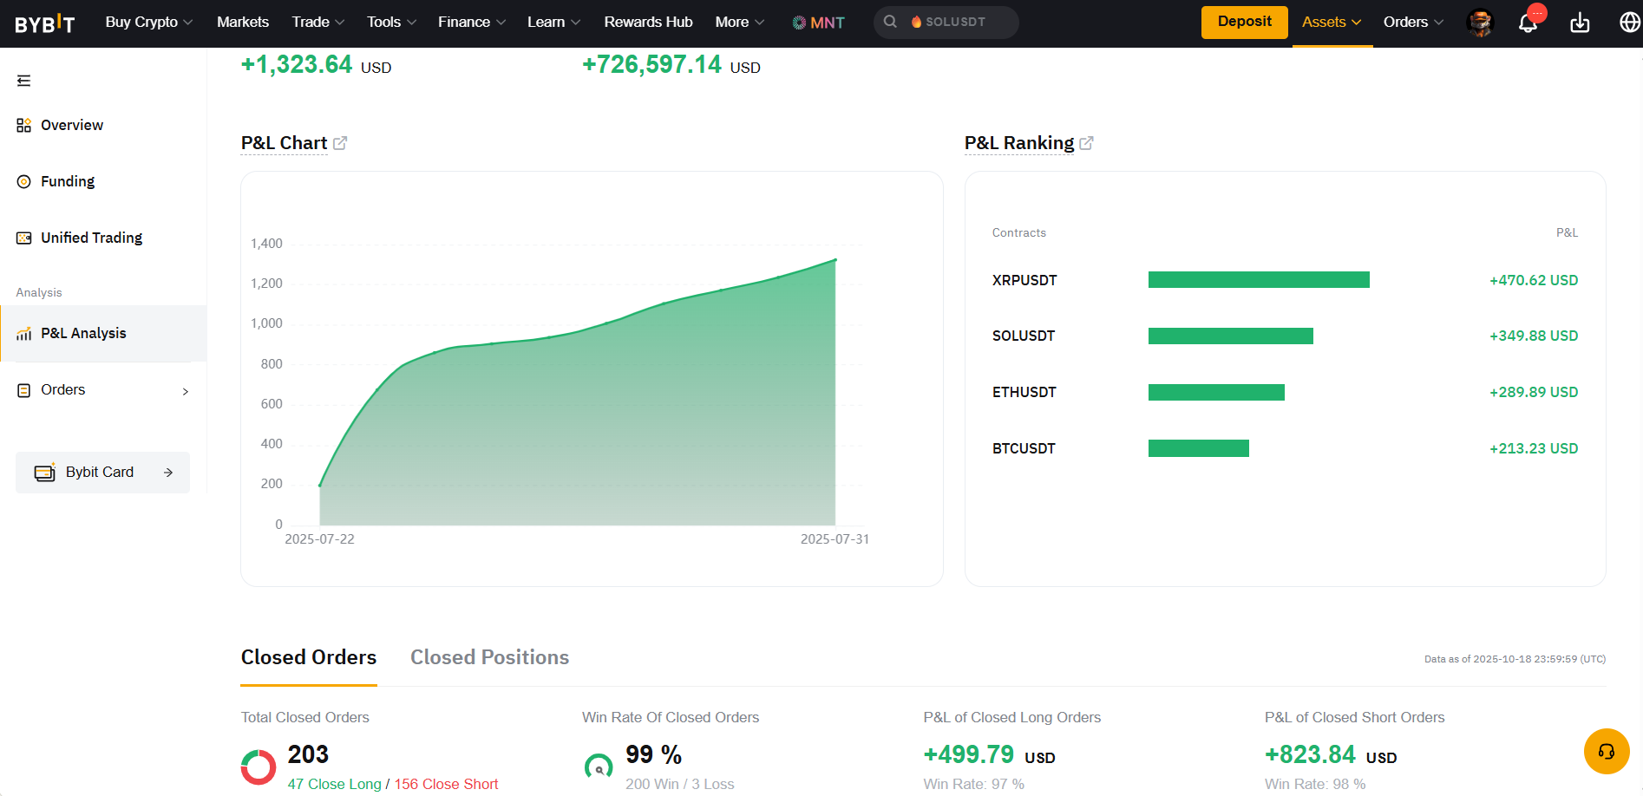Open the Assets dropdown
Screen dimensions: 1643x796
(x=1330, y=22)
